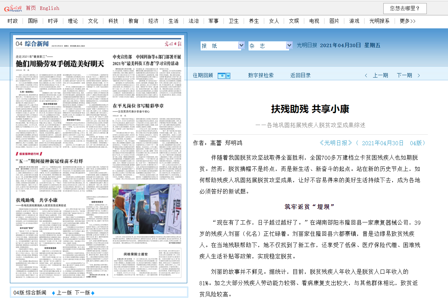Open the 报纸 dropdown
448x301 pixels.
point(222,46)
